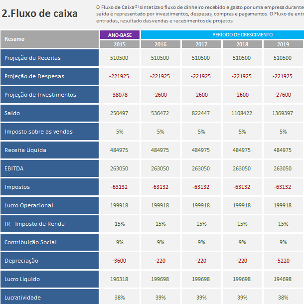Select the 2015 Saldo value 250497
304x304 pixels.
[120, 113]
